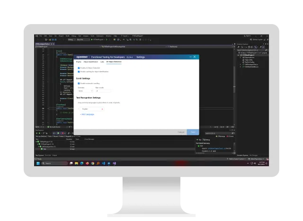Click the taskbar Search box
The height and width of the screenshot is (221, 303).
pos(55,163)
